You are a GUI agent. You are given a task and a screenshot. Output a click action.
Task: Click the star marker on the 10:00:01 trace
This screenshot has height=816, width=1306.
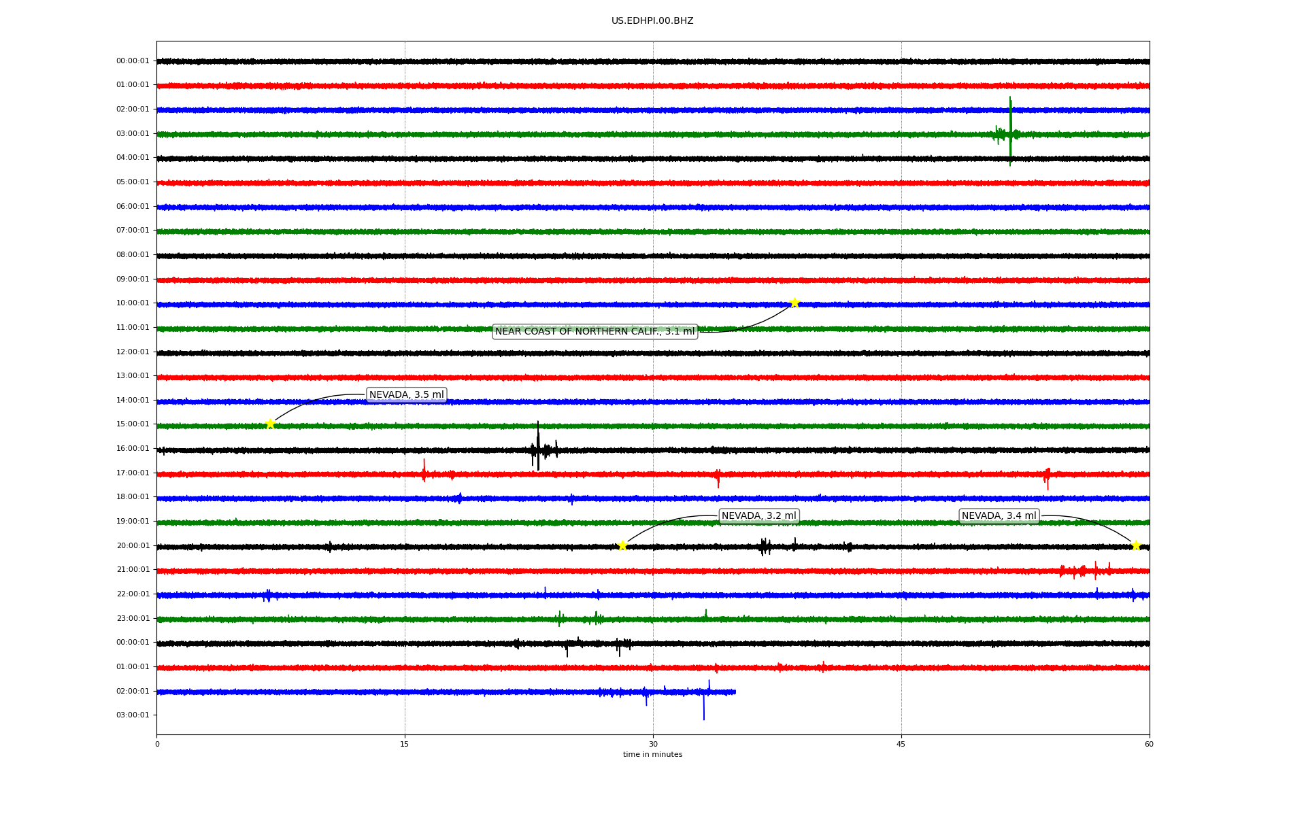click(794, 303)
